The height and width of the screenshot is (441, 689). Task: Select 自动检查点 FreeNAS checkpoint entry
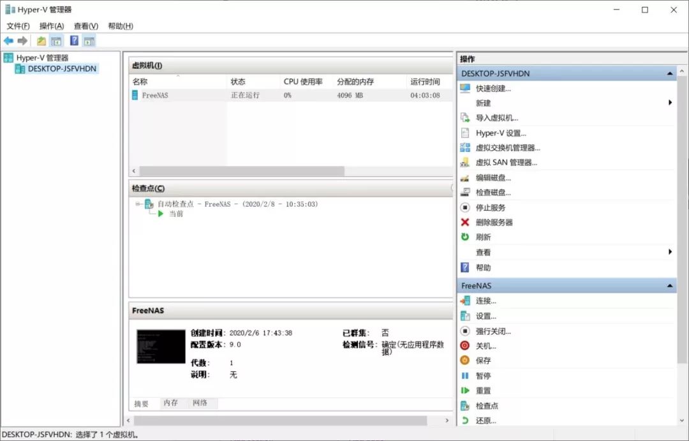point(237,204)
